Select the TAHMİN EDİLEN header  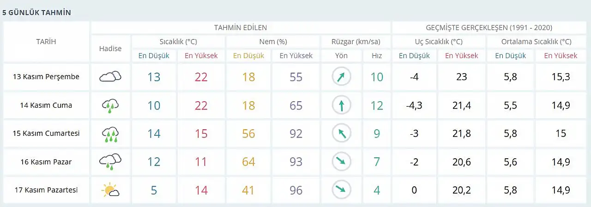point(241,28)
